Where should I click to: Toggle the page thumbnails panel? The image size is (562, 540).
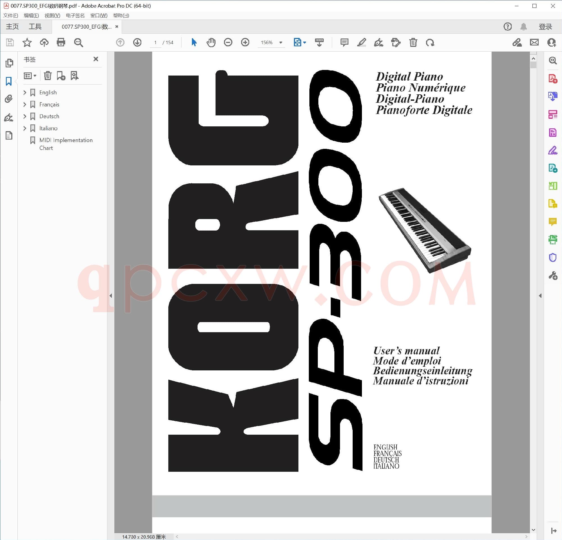(9, 63)
